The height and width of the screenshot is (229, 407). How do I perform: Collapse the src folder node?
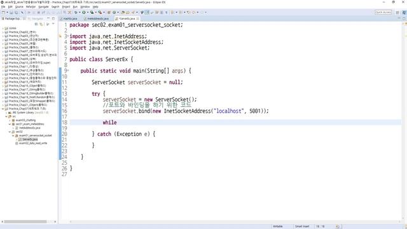click(6, 116)
